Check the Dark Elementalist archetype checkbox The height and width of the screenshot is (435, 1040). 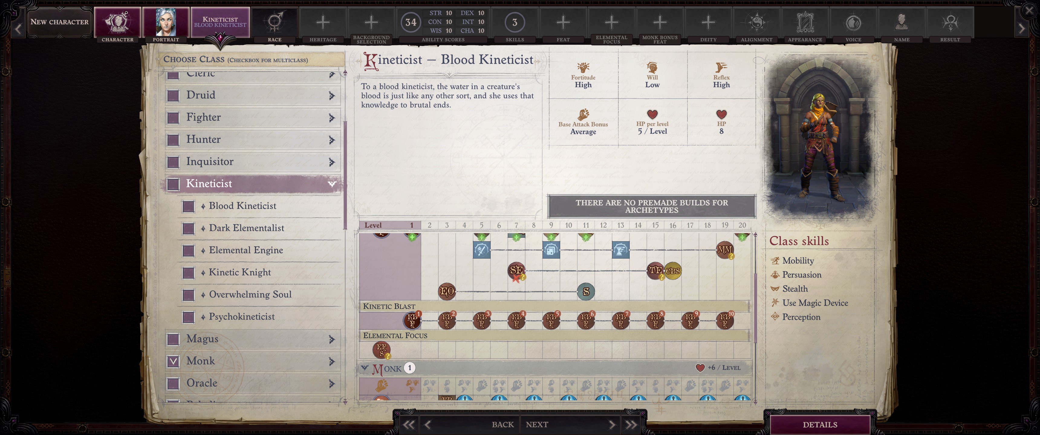point(188,228)
